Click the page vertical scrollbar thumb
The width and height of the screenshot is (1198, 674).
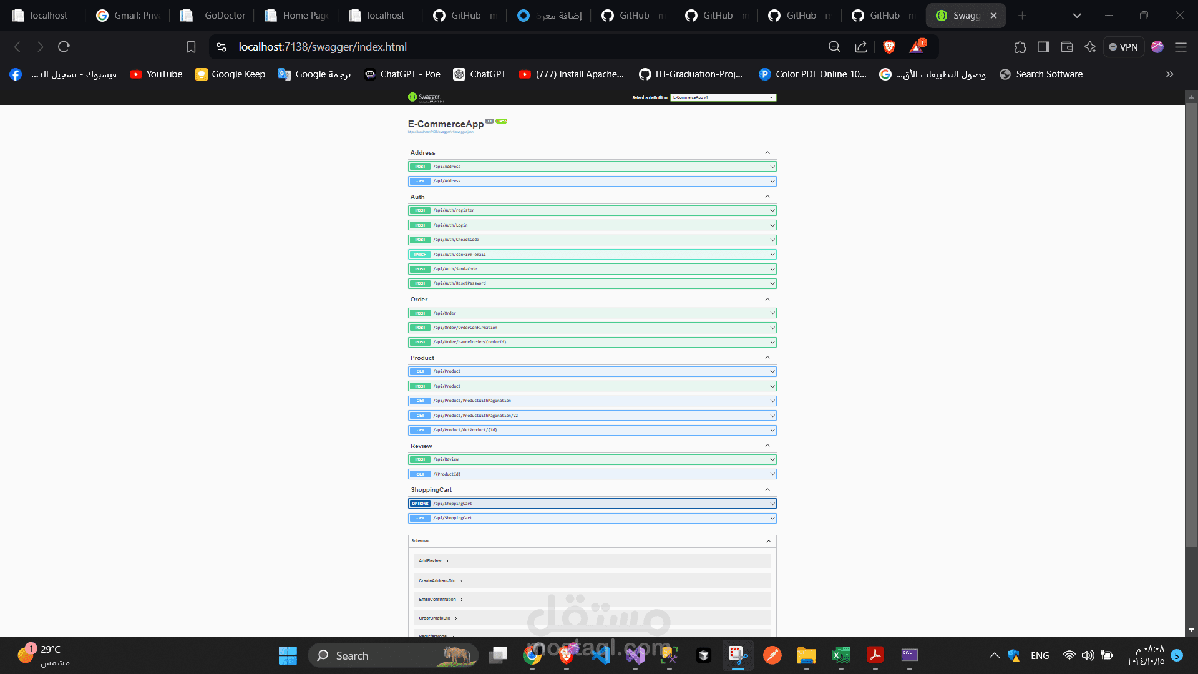[1191, 325]
